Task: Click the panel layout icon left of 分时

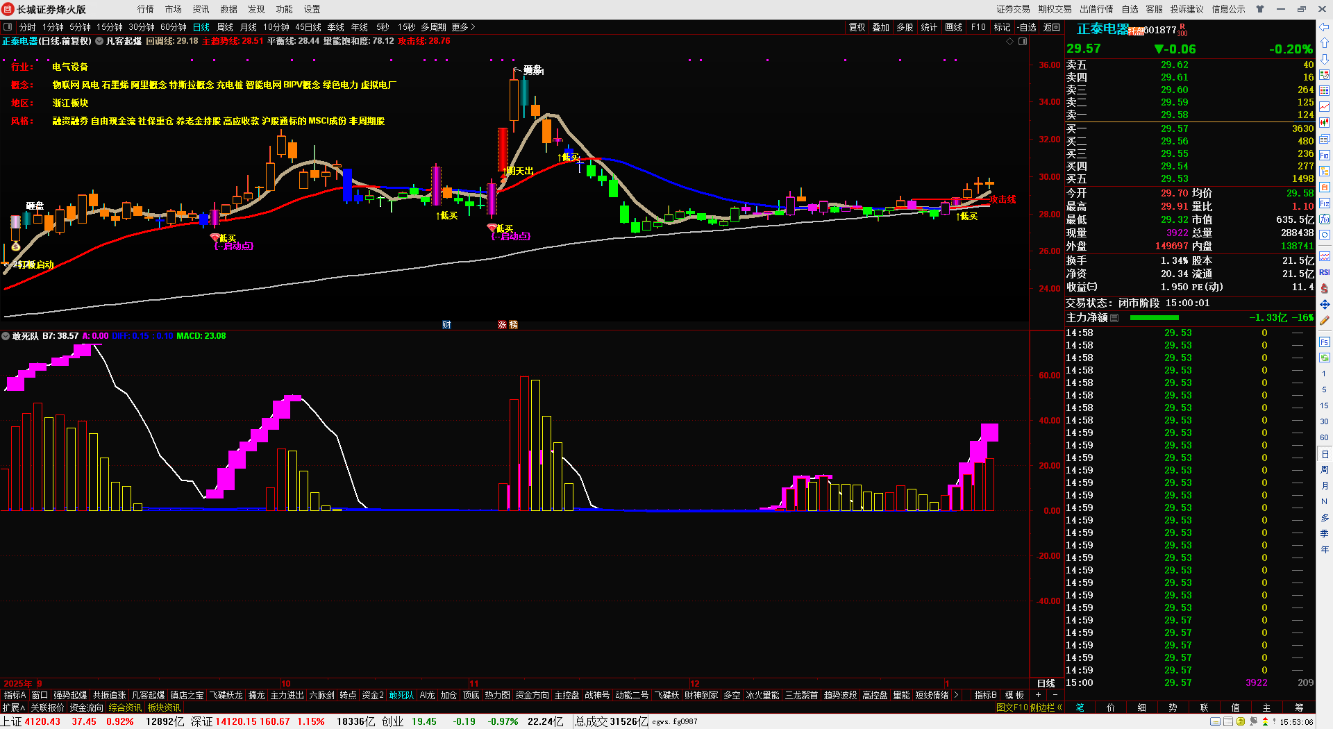Action: (8, 27)
